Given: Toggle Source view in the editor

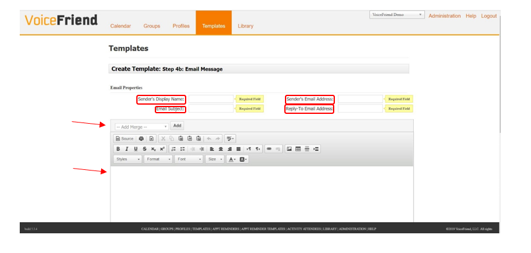Looking at the screenshot, I should pos(125,139).
